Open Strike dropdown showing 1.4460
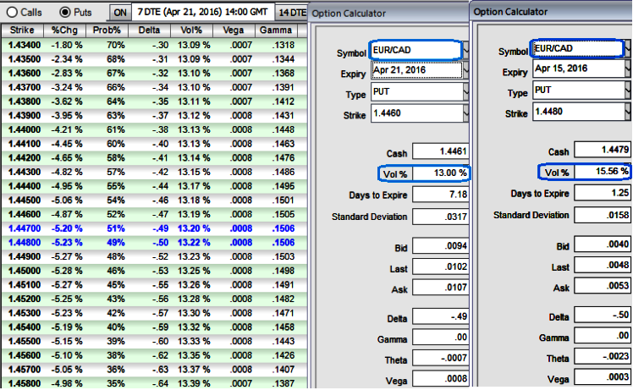 point(420,112)
